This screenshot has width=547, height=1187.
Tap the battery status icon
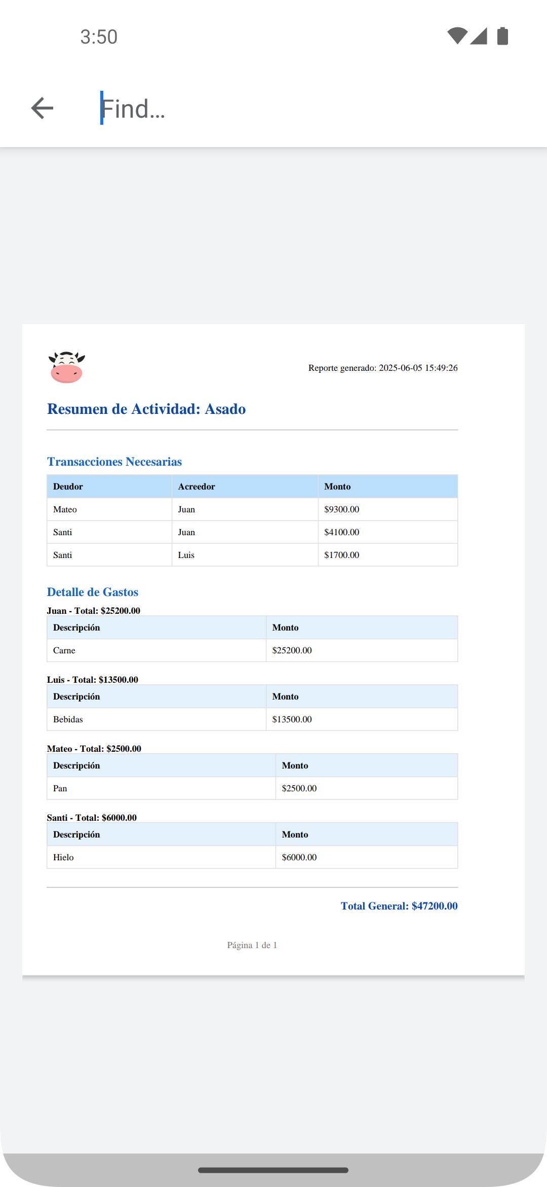click(502, 36)
